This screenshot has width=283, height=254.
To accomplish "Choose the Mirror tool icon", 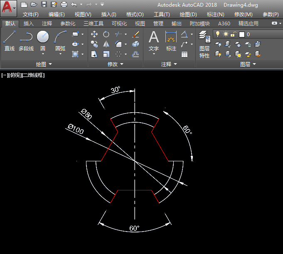I will click(x=106, y=44).
